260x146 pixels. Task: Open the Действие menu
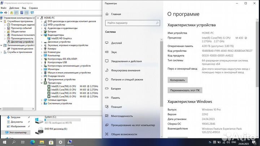pos(14,8)
